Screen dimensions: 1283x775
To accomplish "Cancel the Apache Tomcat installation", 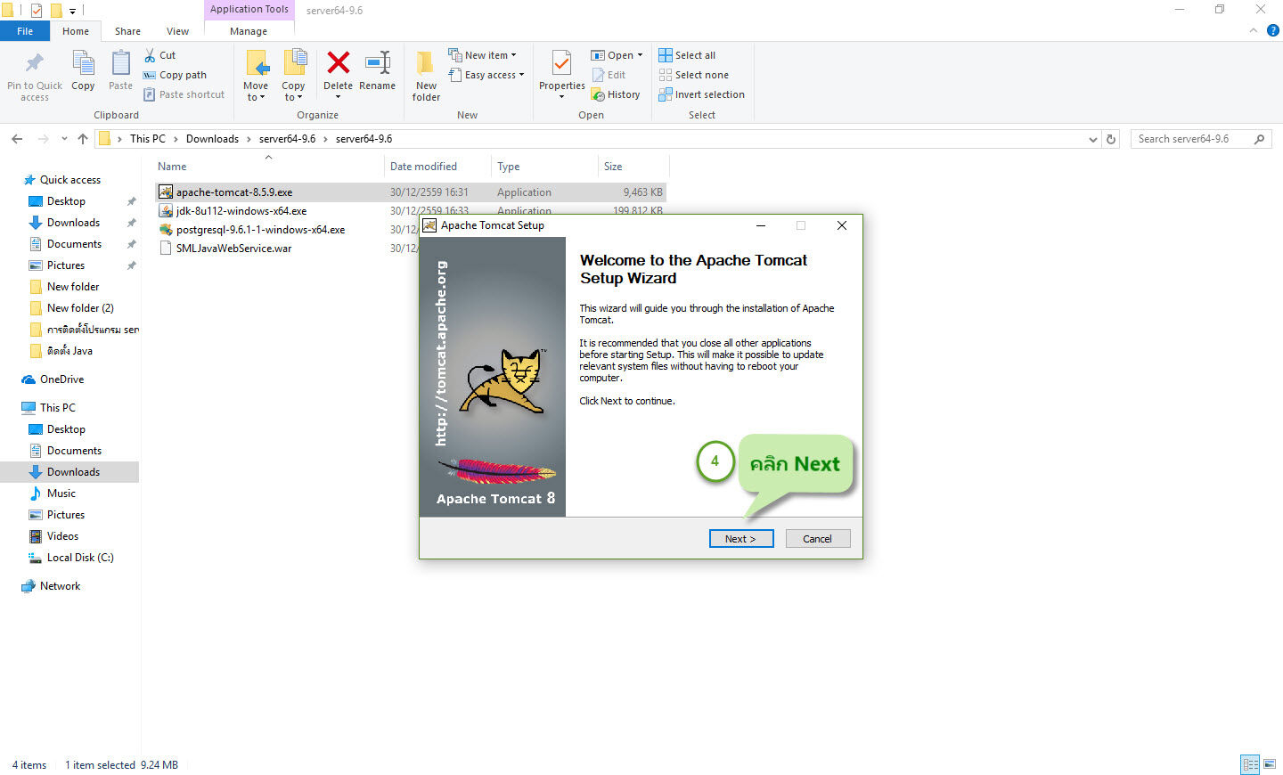I will [817, 538].
